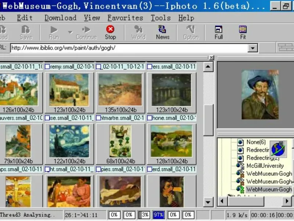
Task: Open the Help menu
Action: coord(186,18)
